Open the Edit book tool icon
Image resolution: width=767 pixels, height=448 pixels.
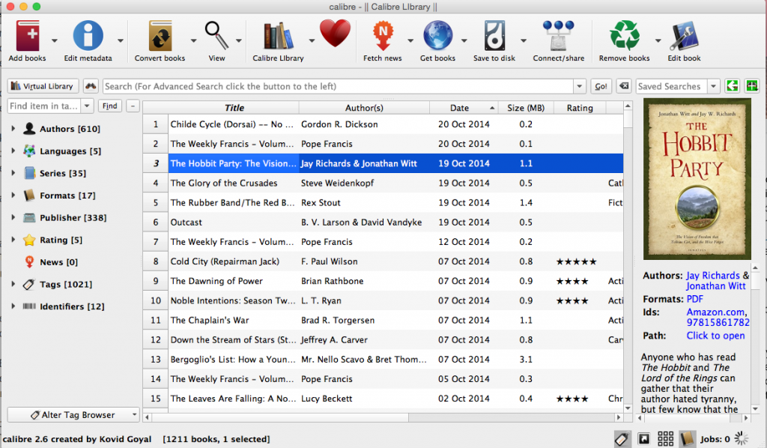click(x=684, y=36)
